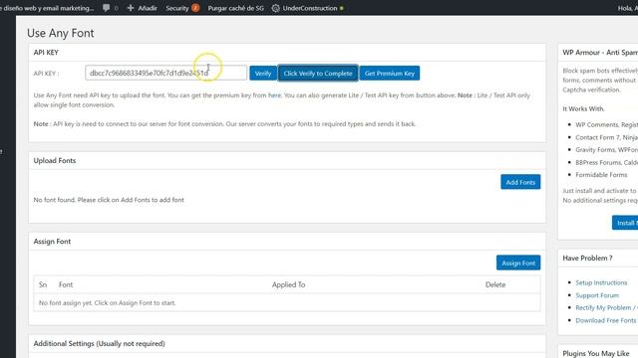The image size is (638, 358).
Task: Select Purgar caché de SG
Action: pyautogui.click(x=235, y=8)
